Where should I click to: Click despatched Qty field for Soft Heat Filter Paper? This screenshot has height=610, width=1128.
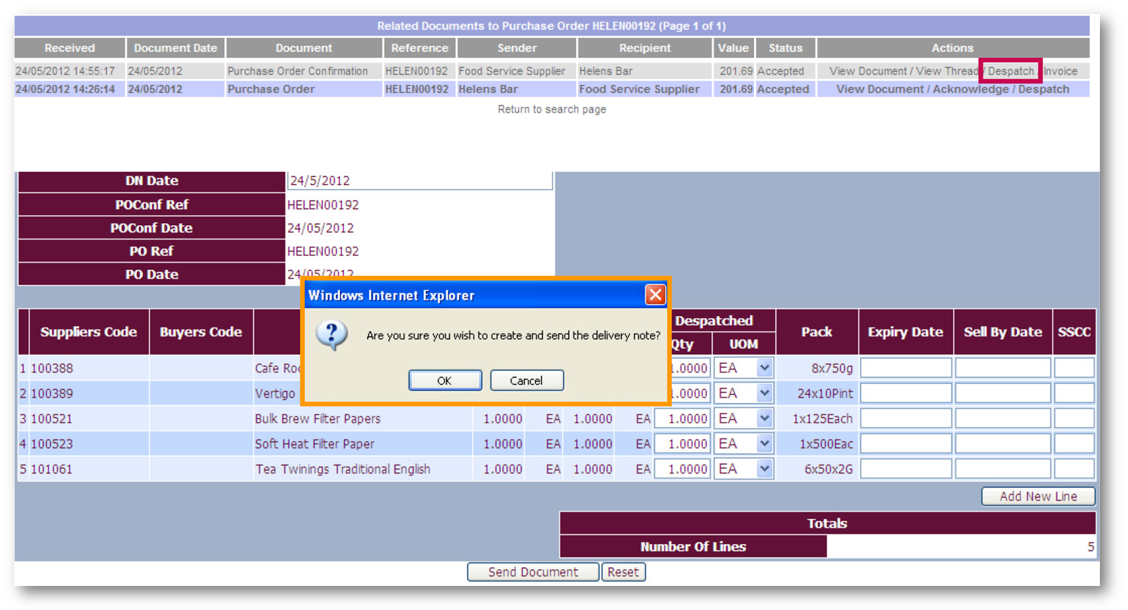682,444
